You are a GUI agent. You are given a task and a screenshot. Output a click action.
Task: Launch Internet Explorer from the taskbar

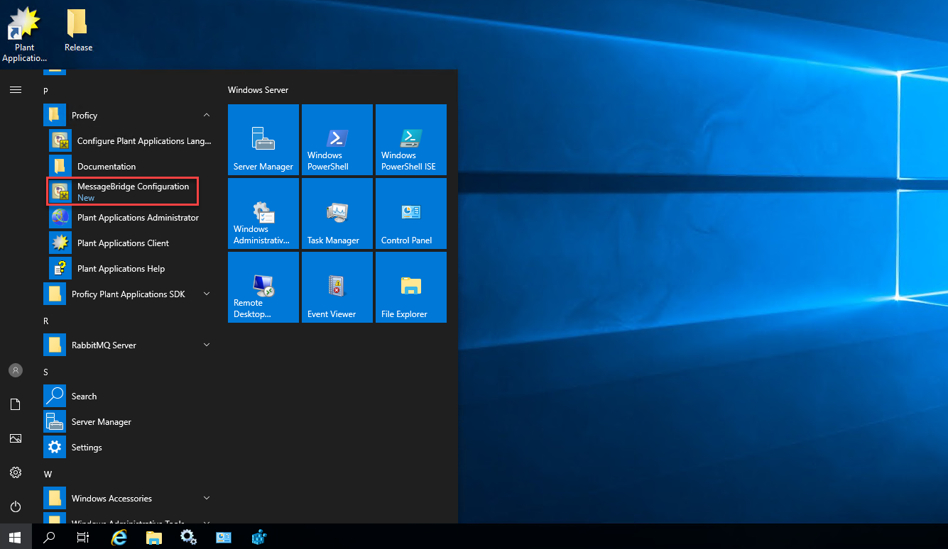[119, 537]
